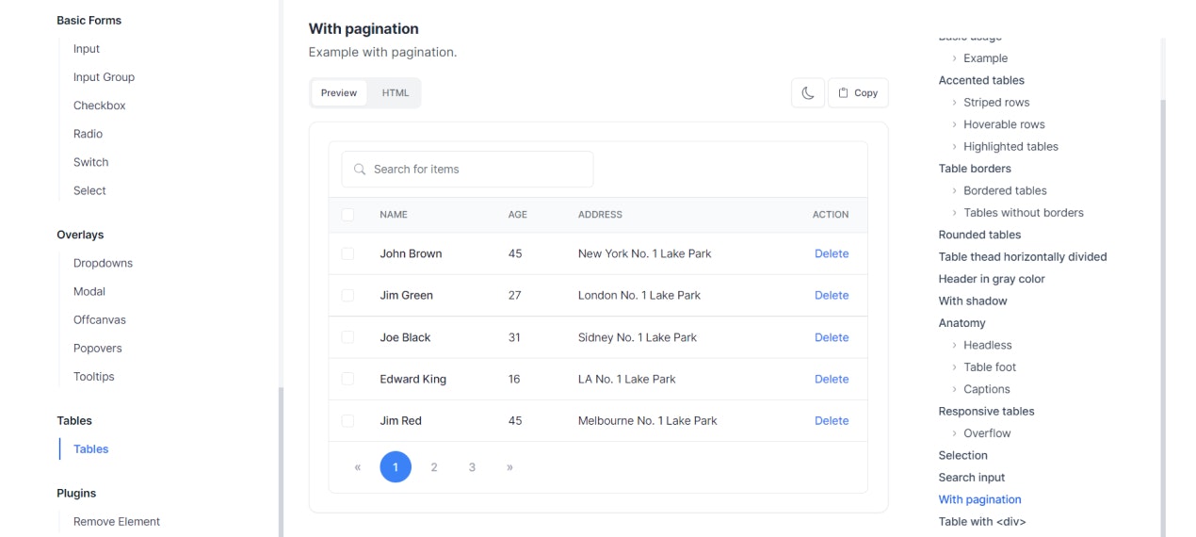The width and height of the screenshot is (1196, 537).
Task: Go to Selection section
Action: coord(962,455)
